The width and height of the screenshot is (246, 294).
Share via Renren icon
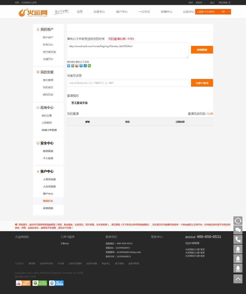point(85,66)
